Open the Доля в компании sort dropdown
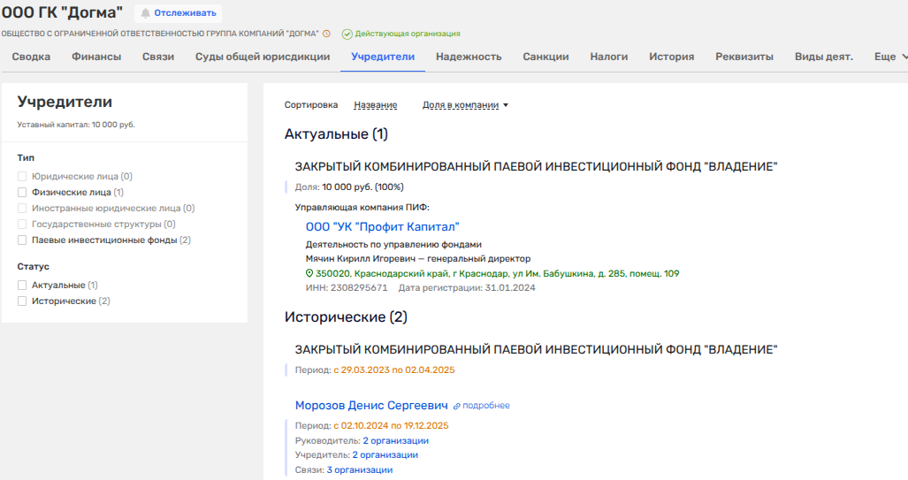The width and height of the screenshot is (908, 480). [x=465, y=105]
